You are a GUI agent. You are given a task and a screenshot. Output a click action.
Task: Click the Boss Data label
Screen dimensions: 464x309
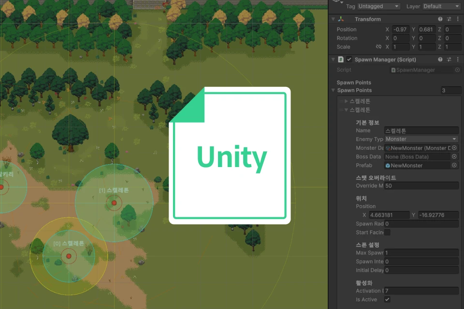tap(368, 157)
